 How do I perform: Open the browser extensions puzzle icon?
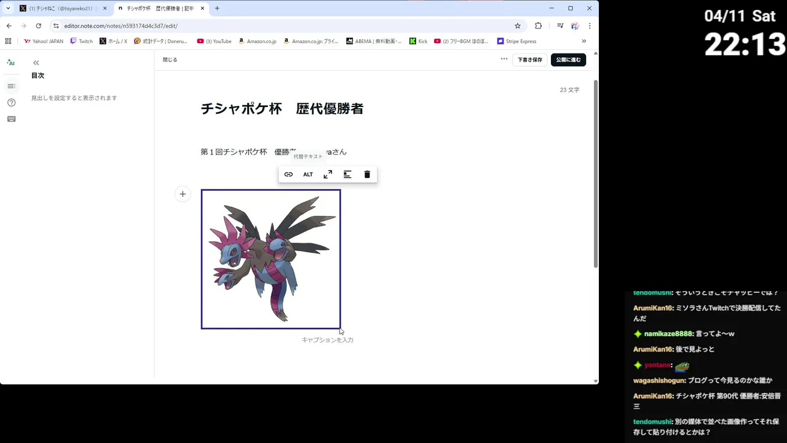539,26
